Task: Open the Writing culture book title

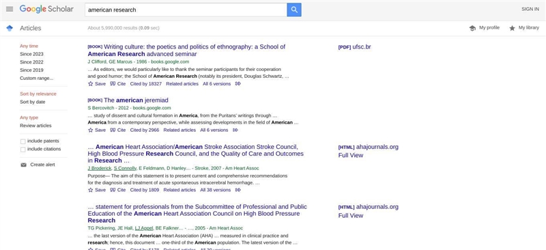Action: [x=186, y=51]
